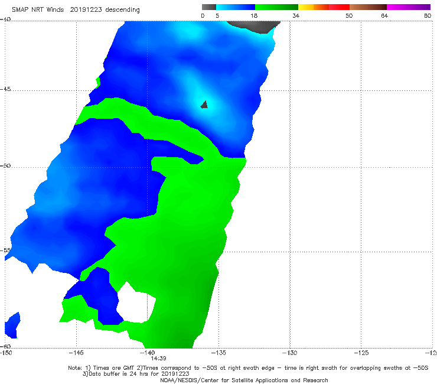Click the word "descending" in the title
This screenshot has width=437, height=384.
point(122,10)
